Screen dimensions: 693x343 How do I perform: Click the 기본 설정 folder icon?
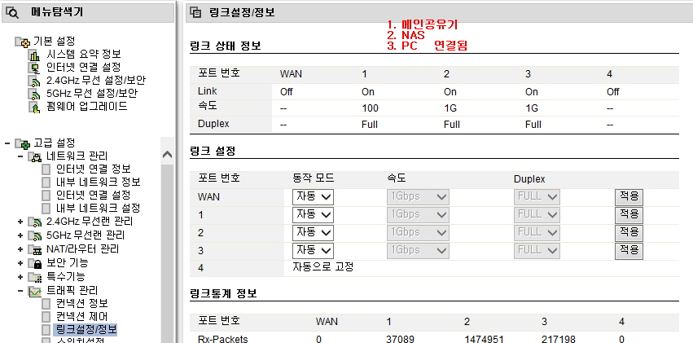(23, 42)
